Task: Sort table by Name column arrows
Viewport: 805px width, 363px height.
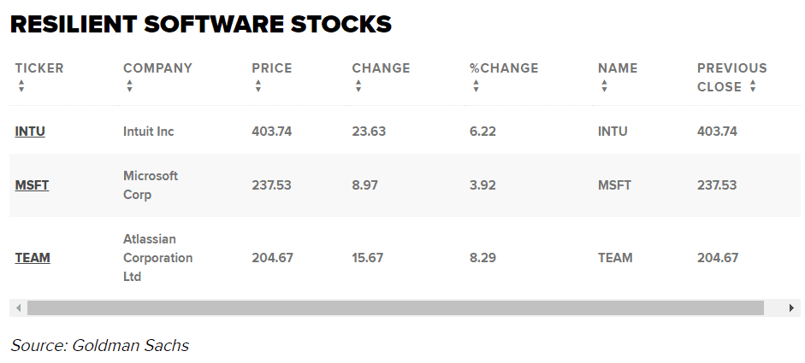Action: click(x=604, y=86)
